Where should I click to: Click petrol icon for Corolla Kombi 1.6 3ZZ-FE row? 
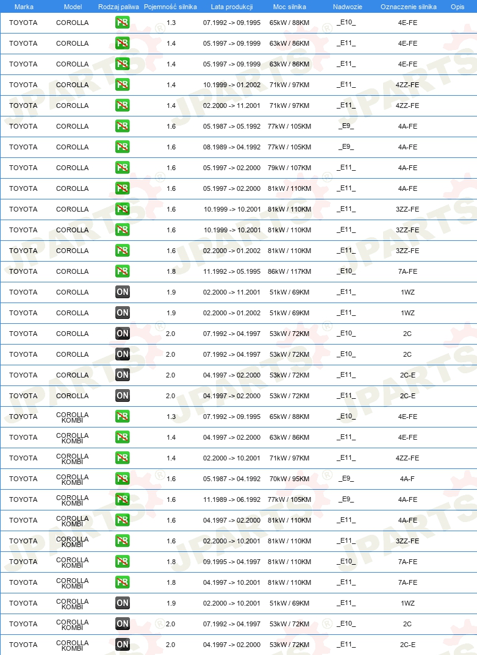point(123,541)
